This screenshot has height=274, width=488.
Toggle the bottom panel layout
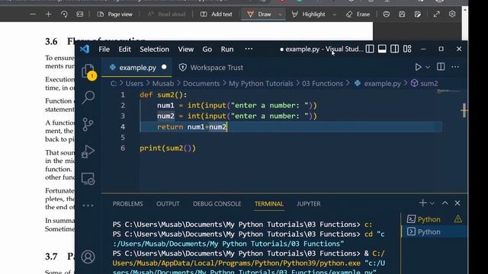pos(382,49)
